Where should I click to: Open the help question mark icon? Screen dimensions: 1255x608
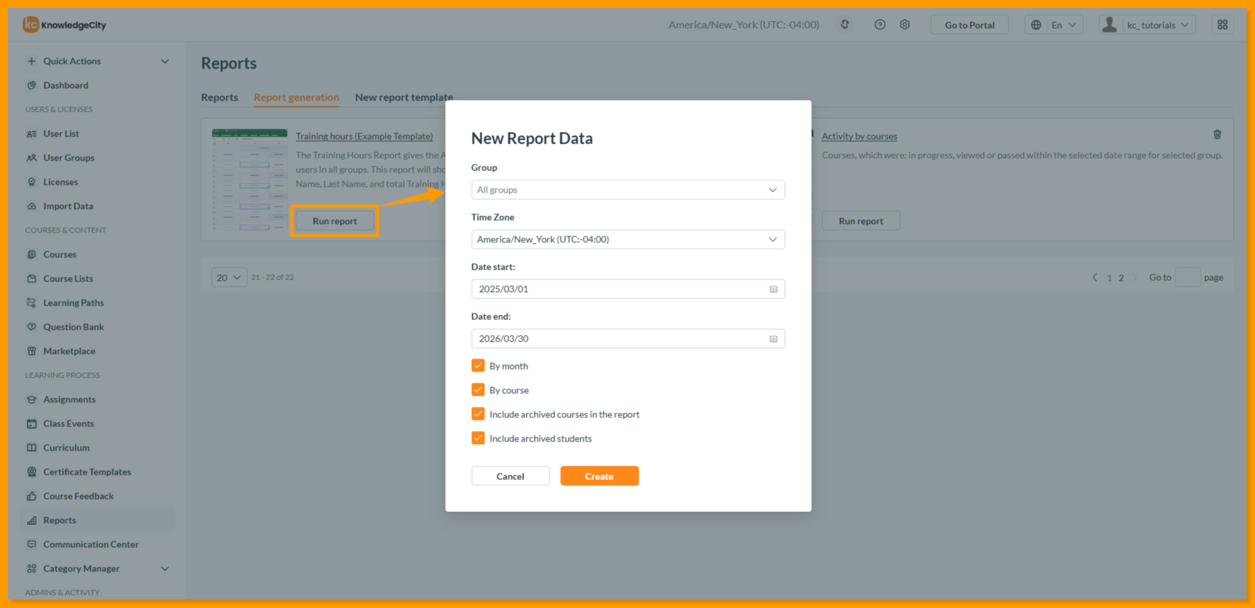[x=880, y=25]
